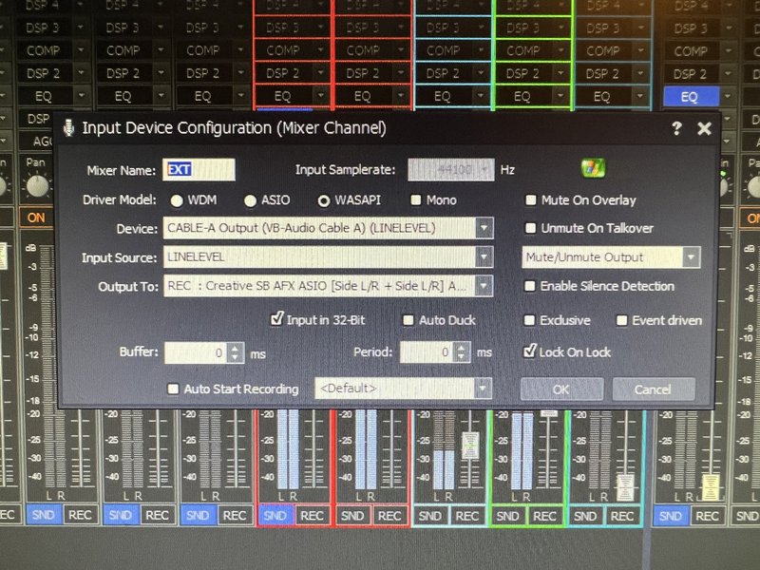This screenshot has height=570, width=760.
Task: Confirm the dialog with OK
Action: [x=561, y=389]
